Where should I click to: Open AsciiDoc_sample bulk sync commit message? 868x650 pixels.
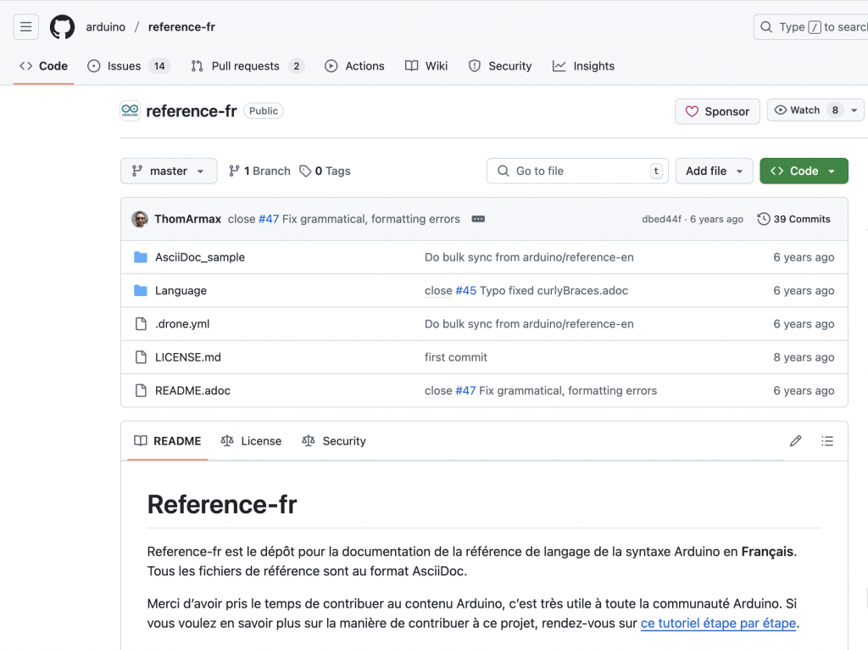tap(529, 257)
